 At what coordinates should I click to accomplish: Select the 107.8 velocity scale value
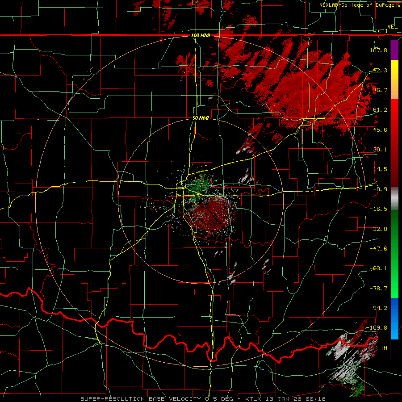(x=378, y=50)
